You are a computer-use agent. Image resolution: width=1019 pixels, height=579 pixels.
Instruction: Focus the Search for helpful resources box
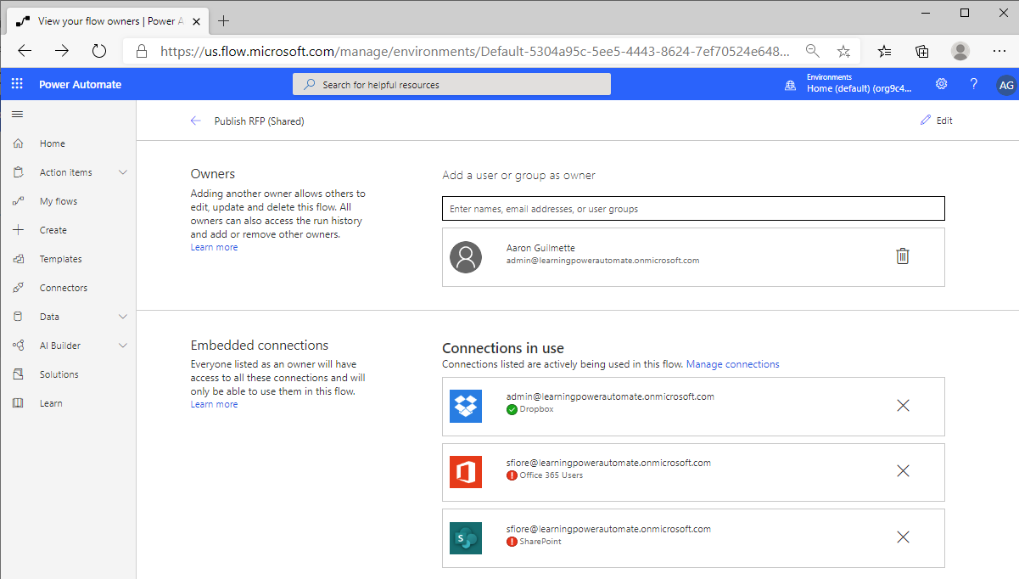pyautogui.click(x=451, y=84)
